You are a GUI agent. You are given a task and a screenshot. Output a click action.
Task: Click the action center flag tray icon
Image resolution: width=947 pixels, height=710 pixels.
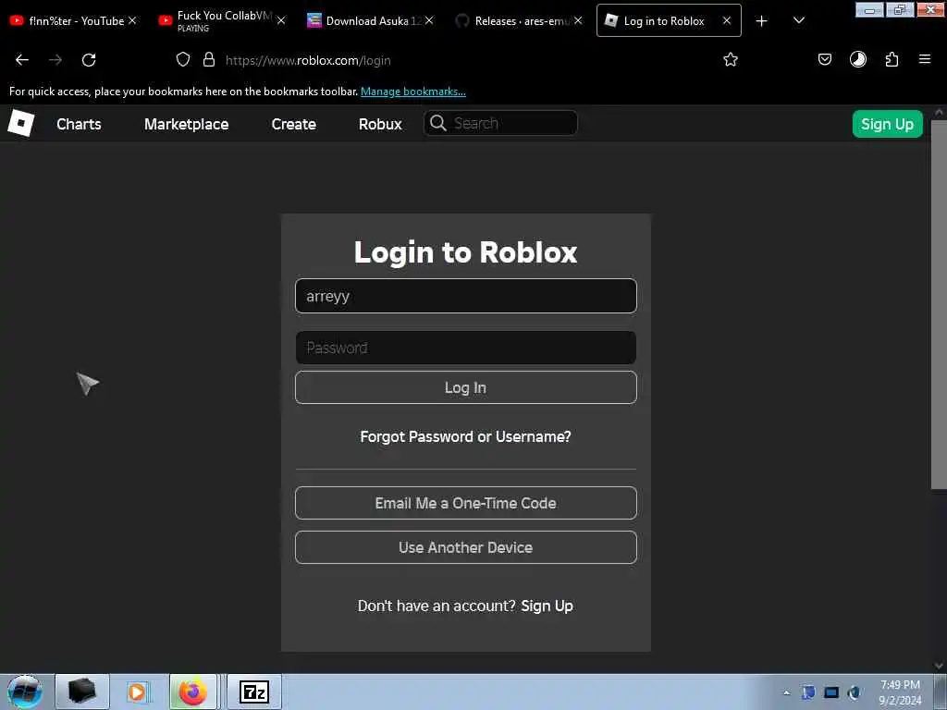pos(808,692)
